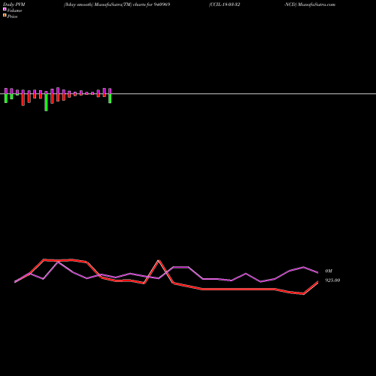This screenshot has height=376, width=376.
Task: Click the 'Daily PVM' title text
Action: tap(14, 5)
